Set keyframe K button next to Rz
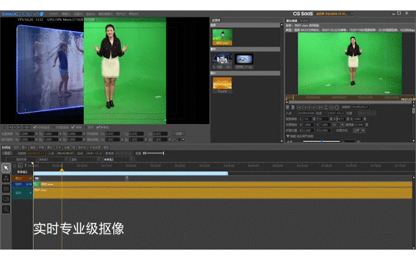The image size is (416, 260). point(84,139)
